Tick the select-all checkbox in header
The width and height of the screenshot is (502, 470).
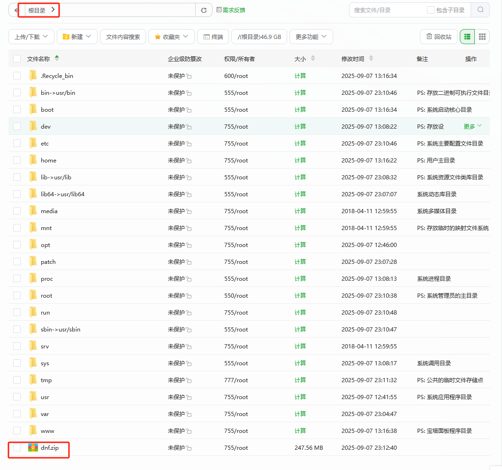point(17,59)
